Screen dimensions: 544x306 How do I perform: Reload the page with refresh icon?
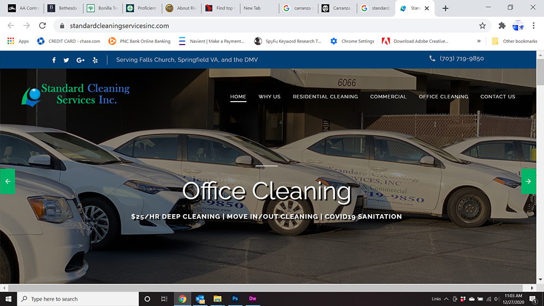[x=42, y=26]
